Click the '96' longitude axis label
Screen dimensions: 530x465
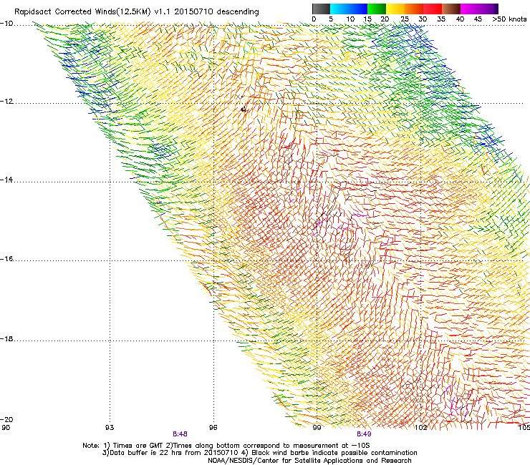click(x=213, y=428)
